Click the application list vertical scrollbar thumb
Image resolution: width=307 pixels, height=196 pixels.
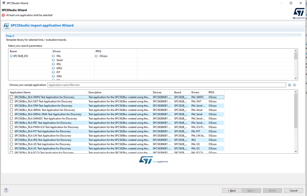pos(296,111)
